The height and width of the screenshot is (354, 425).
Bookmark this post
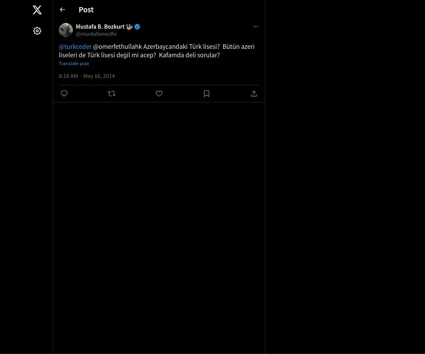point(206,93)
